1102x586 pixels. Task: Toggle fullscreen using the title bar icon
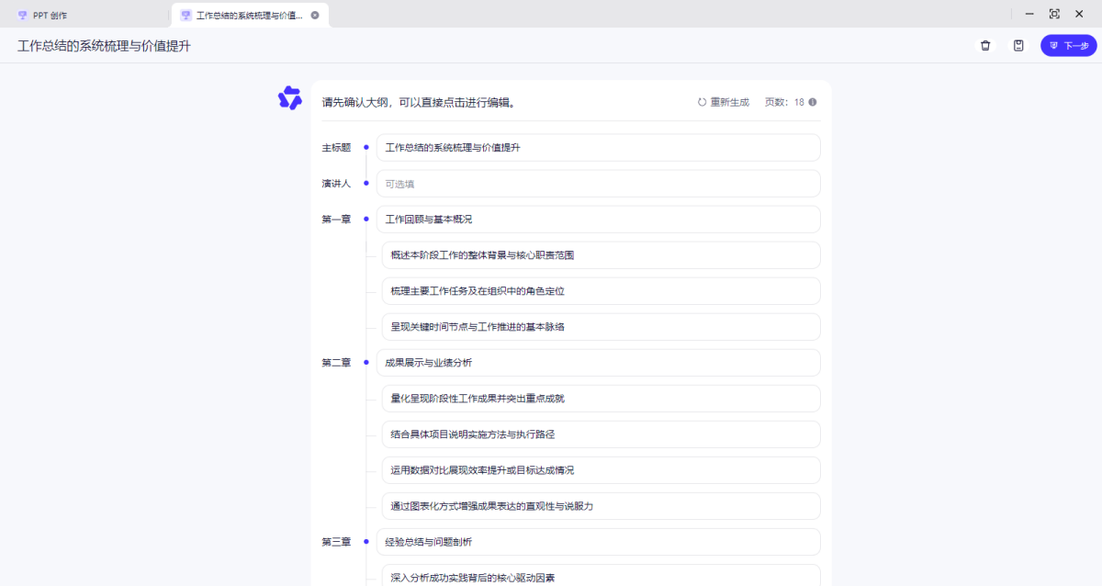pyautogui.click(x=1054, y=14)
